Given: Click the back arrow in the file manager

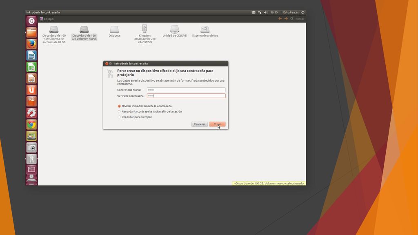Looking at the screenshot, I should tap(280, 19).
